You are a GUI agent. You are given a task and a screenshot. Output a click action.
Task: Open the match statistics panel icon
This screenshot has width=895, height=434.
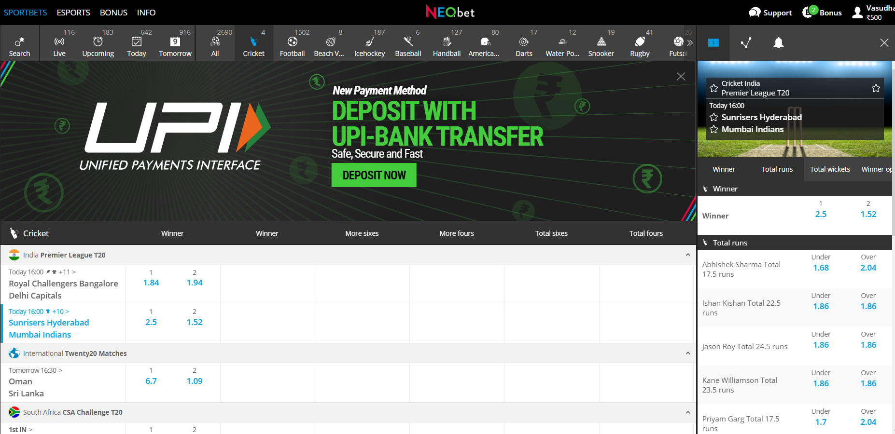click(746, 43)
